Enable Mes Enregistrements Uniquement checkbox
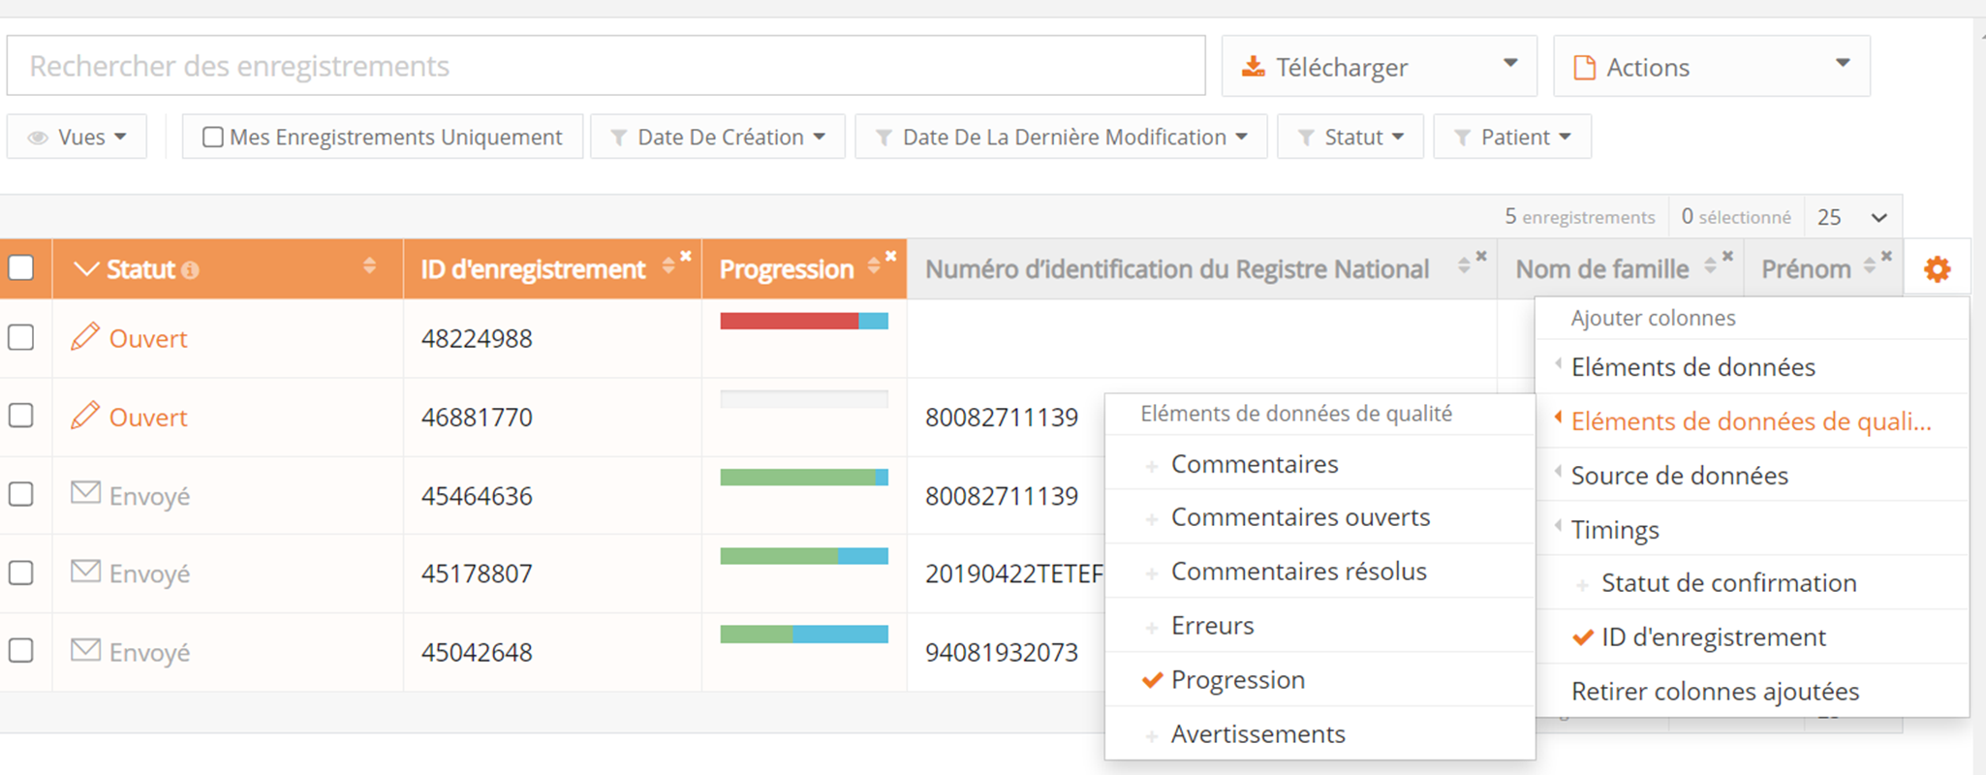Screen dimensions: 1986x775 [212, 138]
